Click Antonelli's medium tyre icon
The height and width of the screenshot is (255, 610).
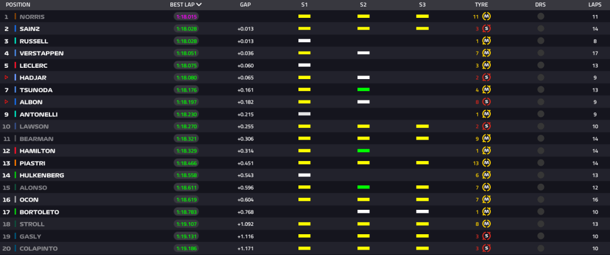(486, 114)
